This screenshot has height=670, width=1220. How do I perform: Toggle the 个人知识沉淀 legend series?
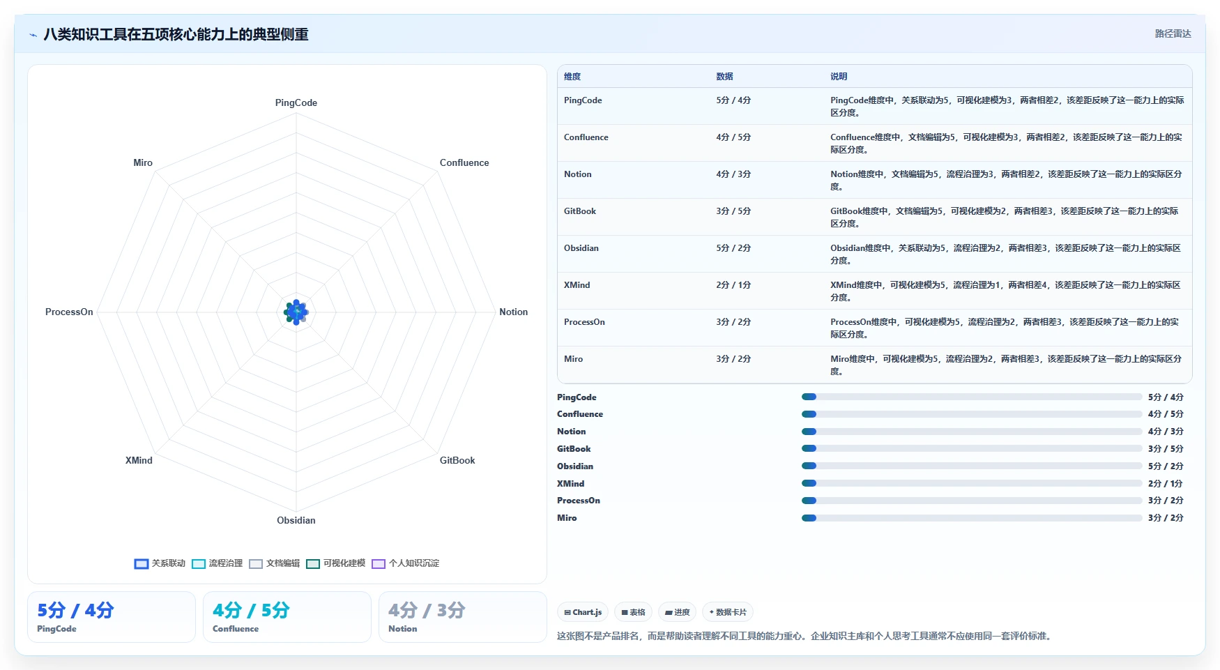[x=405, y=563]
